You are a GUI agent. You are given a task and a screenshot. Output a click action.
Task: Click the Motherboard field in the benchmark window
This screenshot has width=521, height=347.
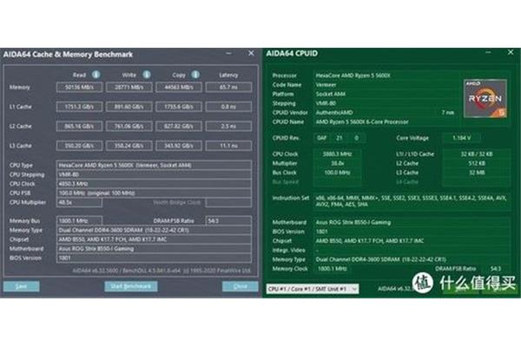(154, 249)
